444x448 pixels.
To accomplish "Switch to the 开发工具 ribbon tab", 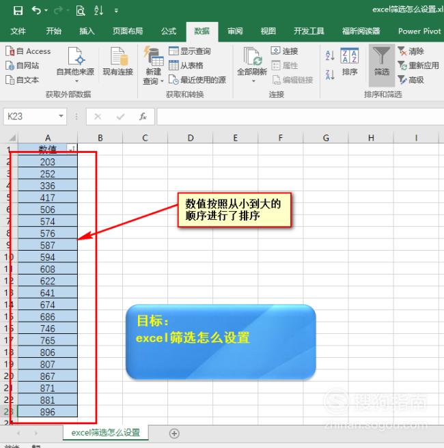I will pyautogui.click(x=309, y=31).
